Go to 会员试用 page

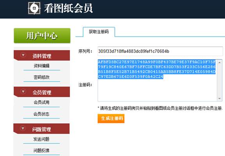coord(41,102)
